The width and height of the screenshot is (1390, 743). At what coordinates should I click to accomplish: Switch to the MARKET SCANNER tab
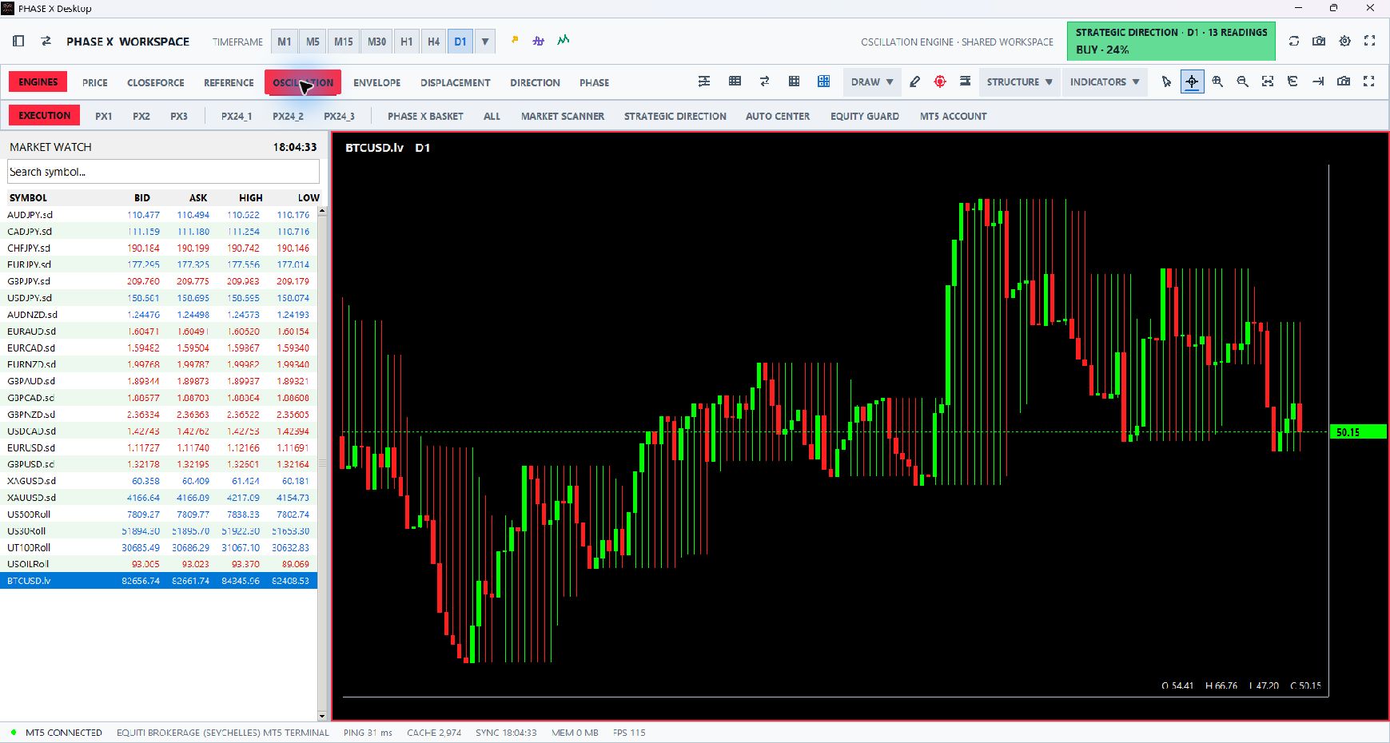(563, 116)
